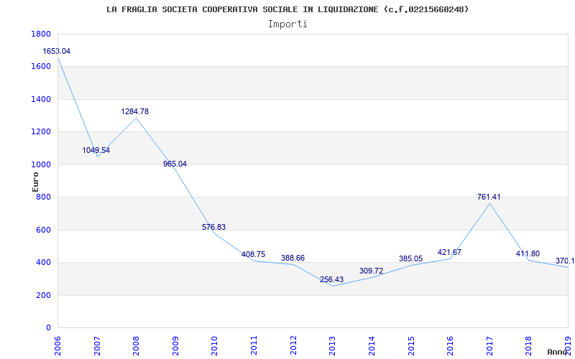Select the 1284.78 data label

(135, 111)
